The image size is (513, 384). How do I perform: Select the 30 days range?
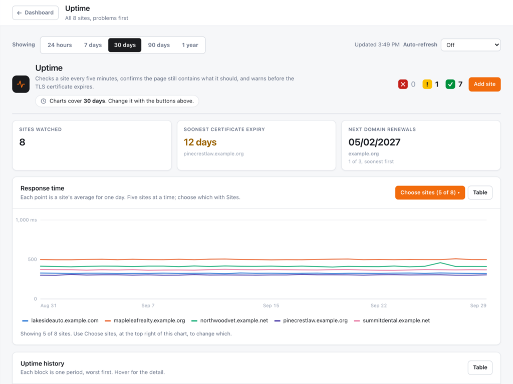coord(125,45)
